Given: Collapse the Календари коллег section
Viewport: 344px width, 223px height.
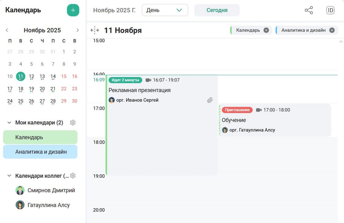Looking at the screenshot, I should coord(9,176).
